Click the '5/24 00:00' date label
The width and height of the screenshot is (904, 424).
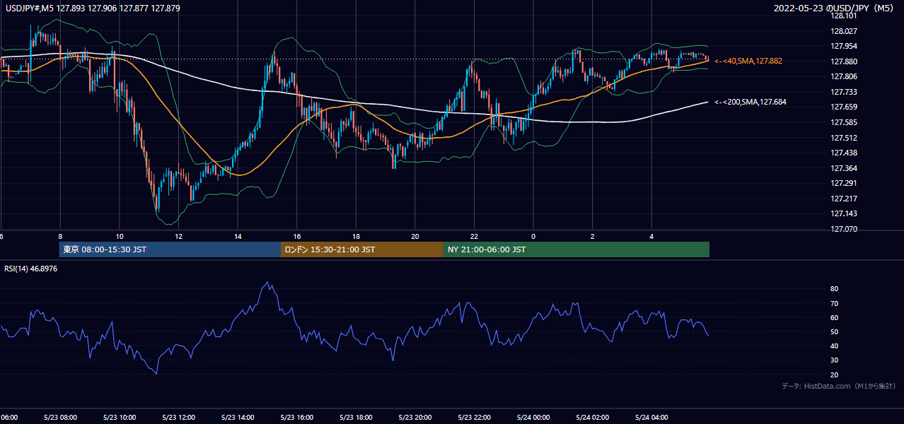[533, 418]
